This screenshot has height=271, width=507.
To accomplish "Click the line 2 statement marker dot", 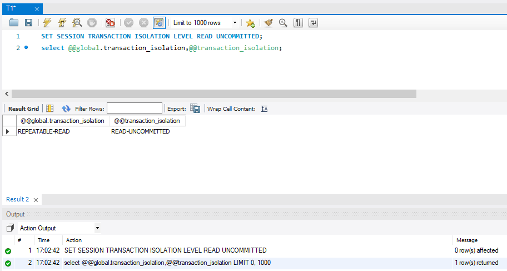I will pos(26,48).
